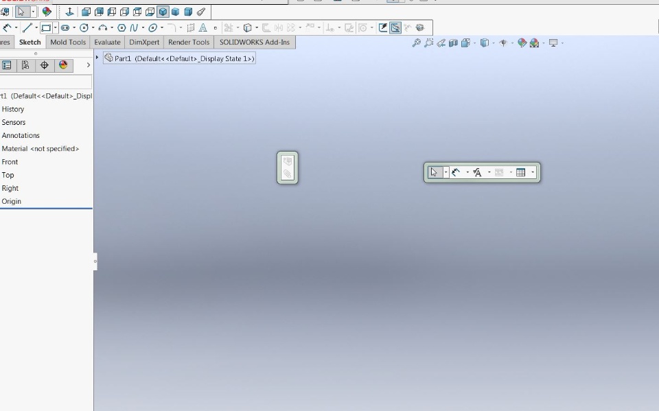
Task: Select the Corner Rectangle sketch tool
Action: (x=46, y=27)
